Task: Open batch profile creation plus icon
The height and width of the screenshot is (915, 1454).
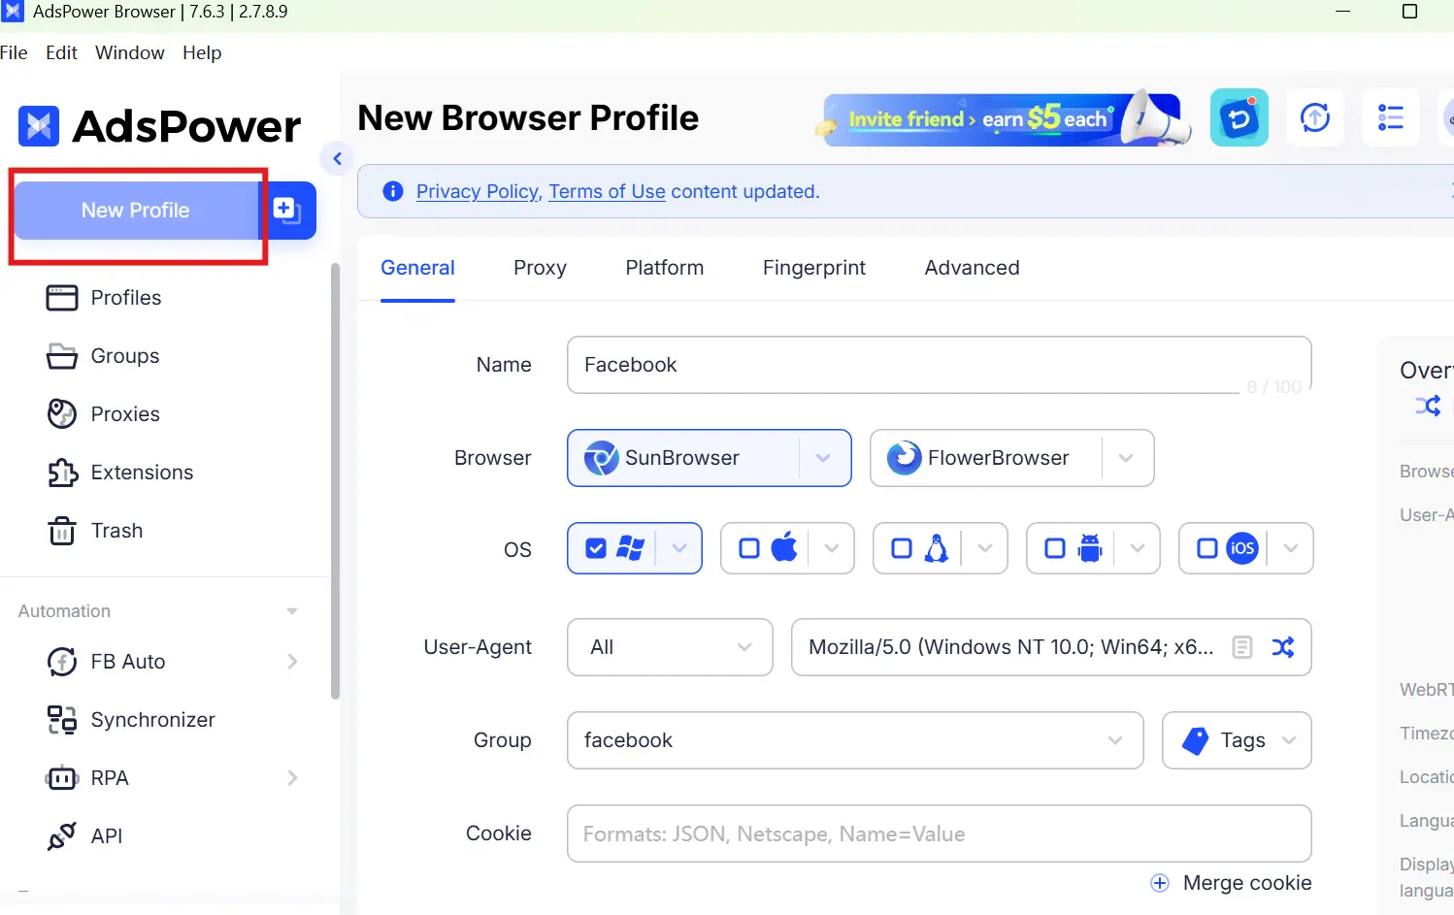Action: tap(287, 211)
